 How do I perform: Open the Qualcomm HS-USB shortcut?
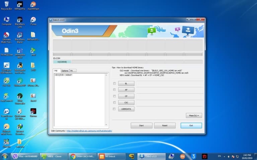[20, 114]
